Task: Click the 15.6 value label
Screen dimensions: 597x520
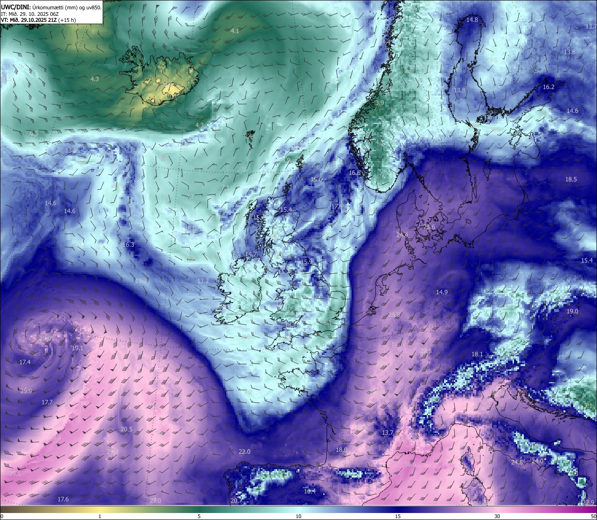Action: [x=317, y=180]
